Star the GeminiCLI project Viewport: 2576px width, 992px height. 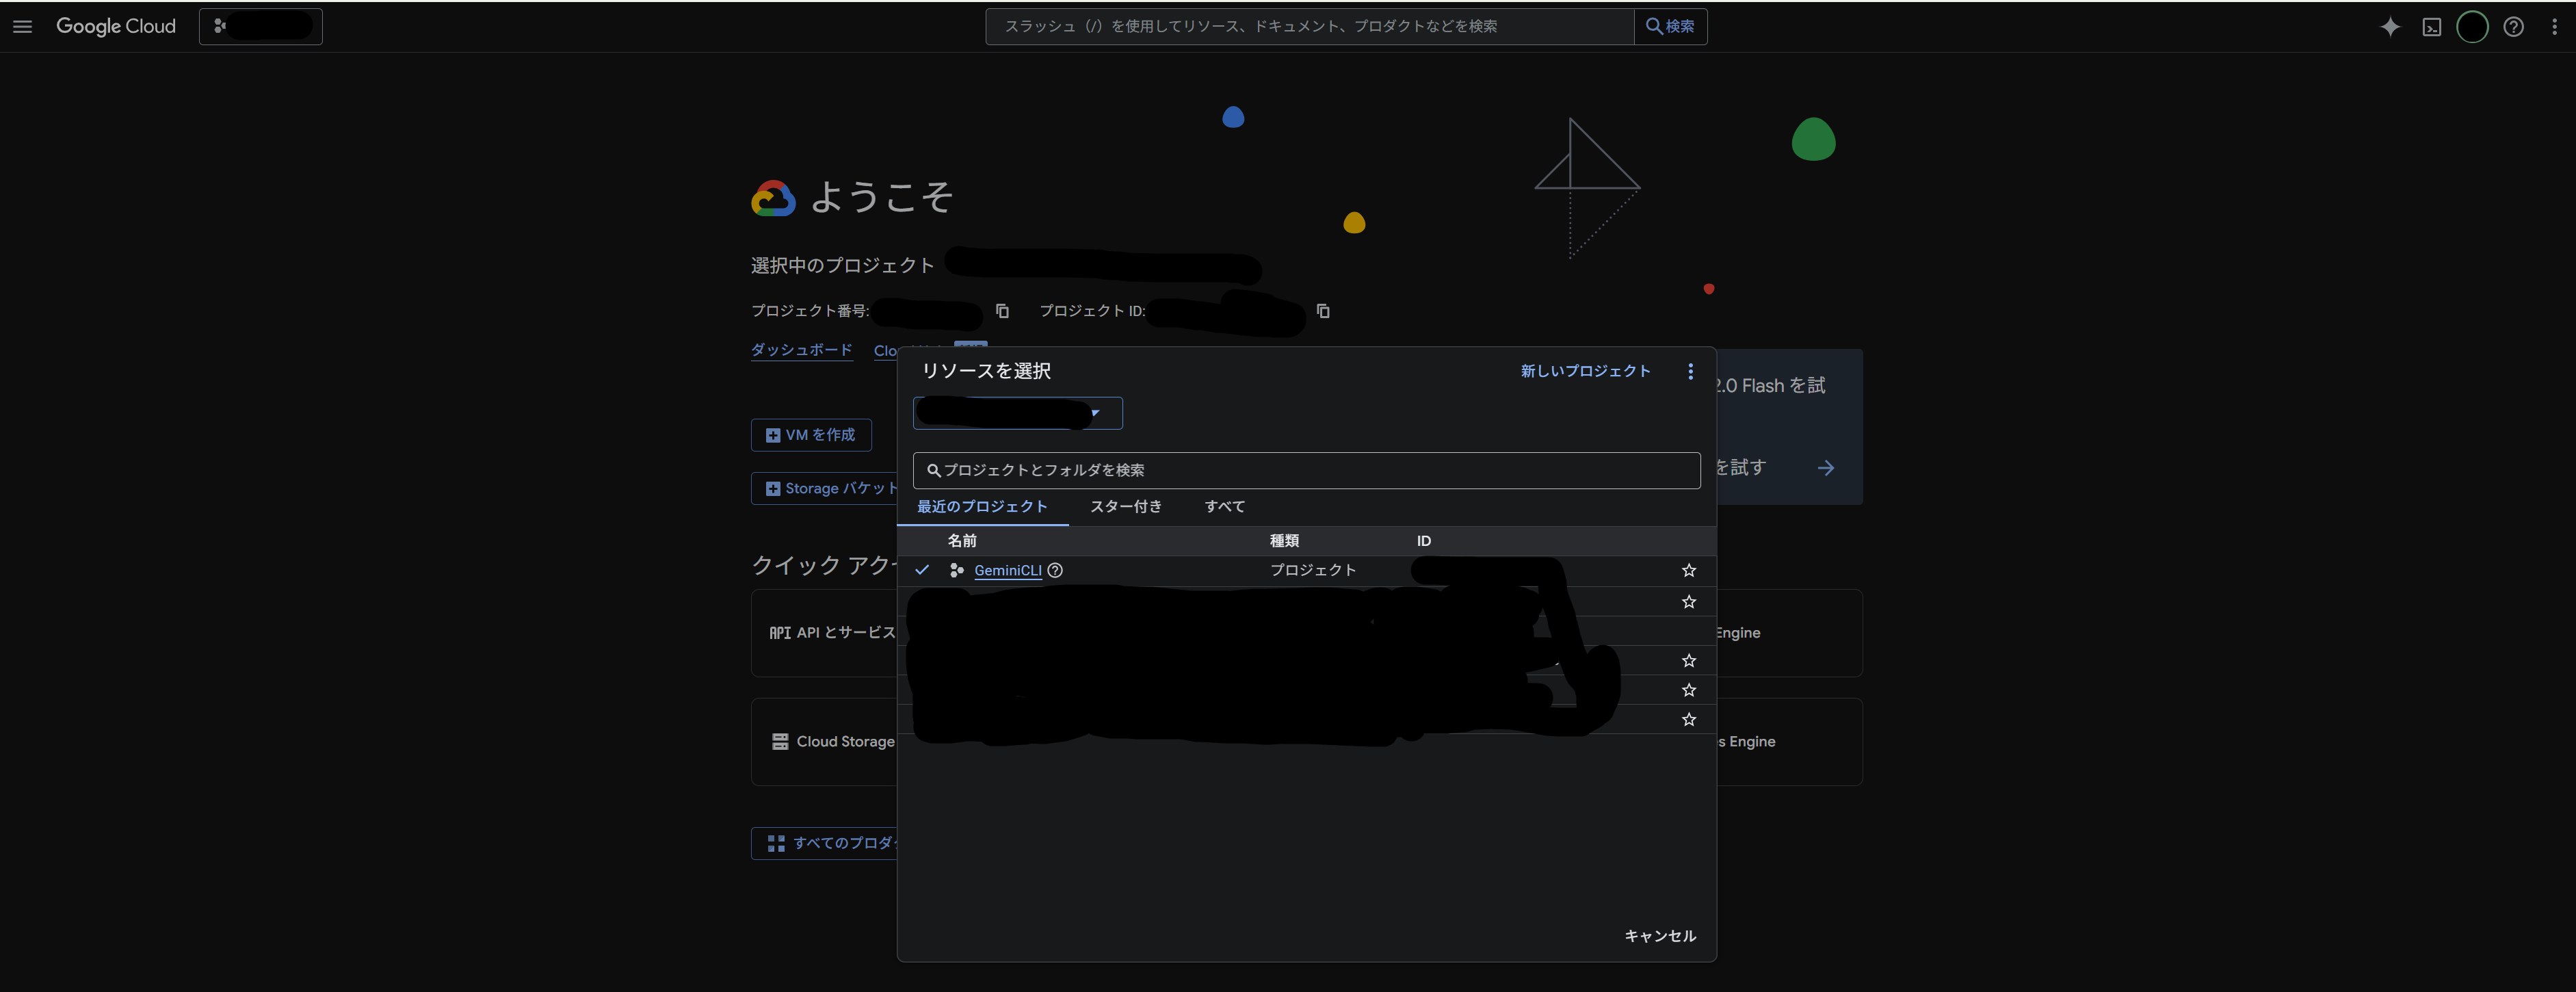coord(1688,570)
